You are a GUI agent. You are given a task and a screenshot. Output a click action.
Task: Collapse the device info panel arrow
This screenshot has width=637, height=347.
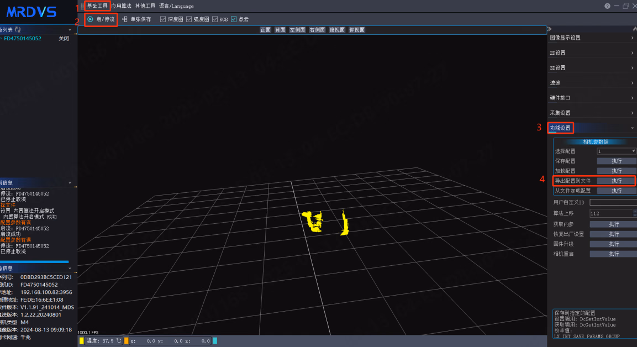[70, 269]
